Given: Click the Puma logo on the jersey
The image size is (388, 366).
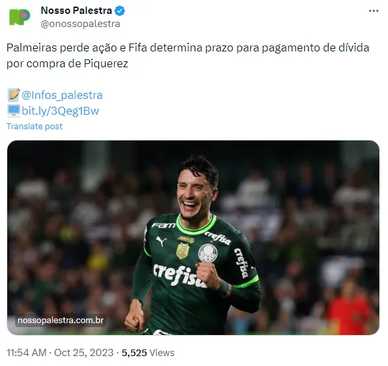Looking at the screenshot, I should click(161, 241).
